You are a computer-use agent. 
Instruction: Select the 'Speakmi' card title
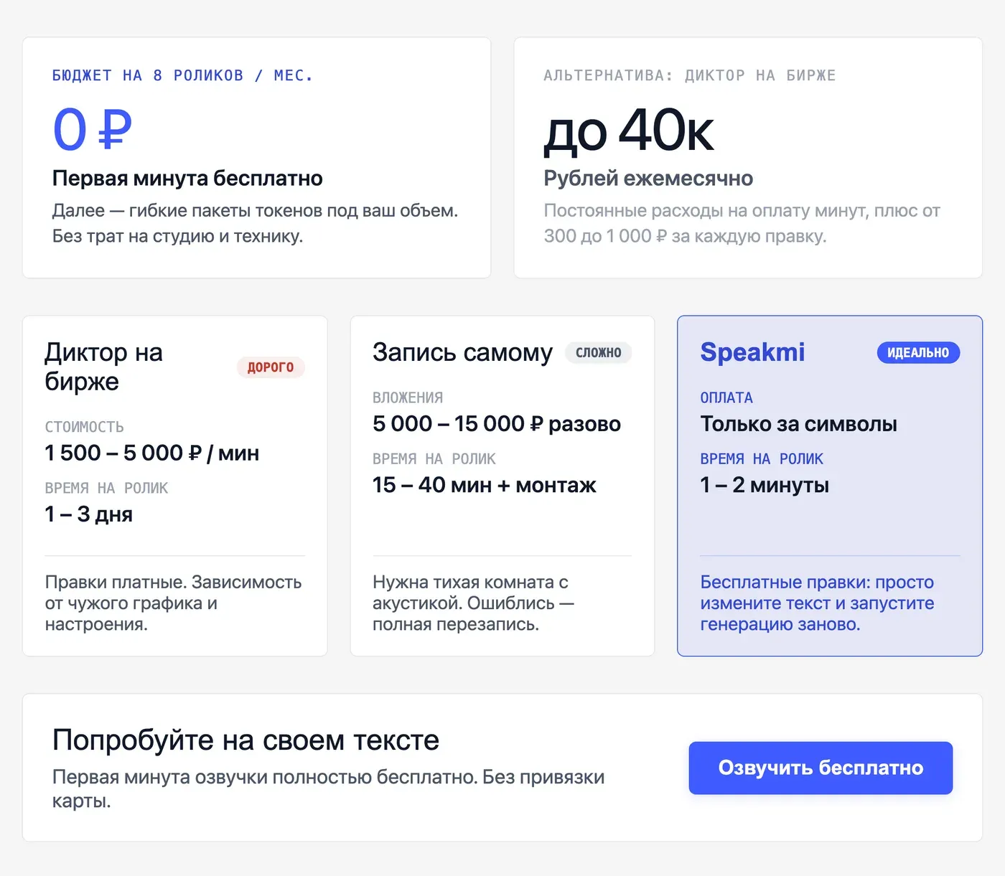[x=752, y=352]
